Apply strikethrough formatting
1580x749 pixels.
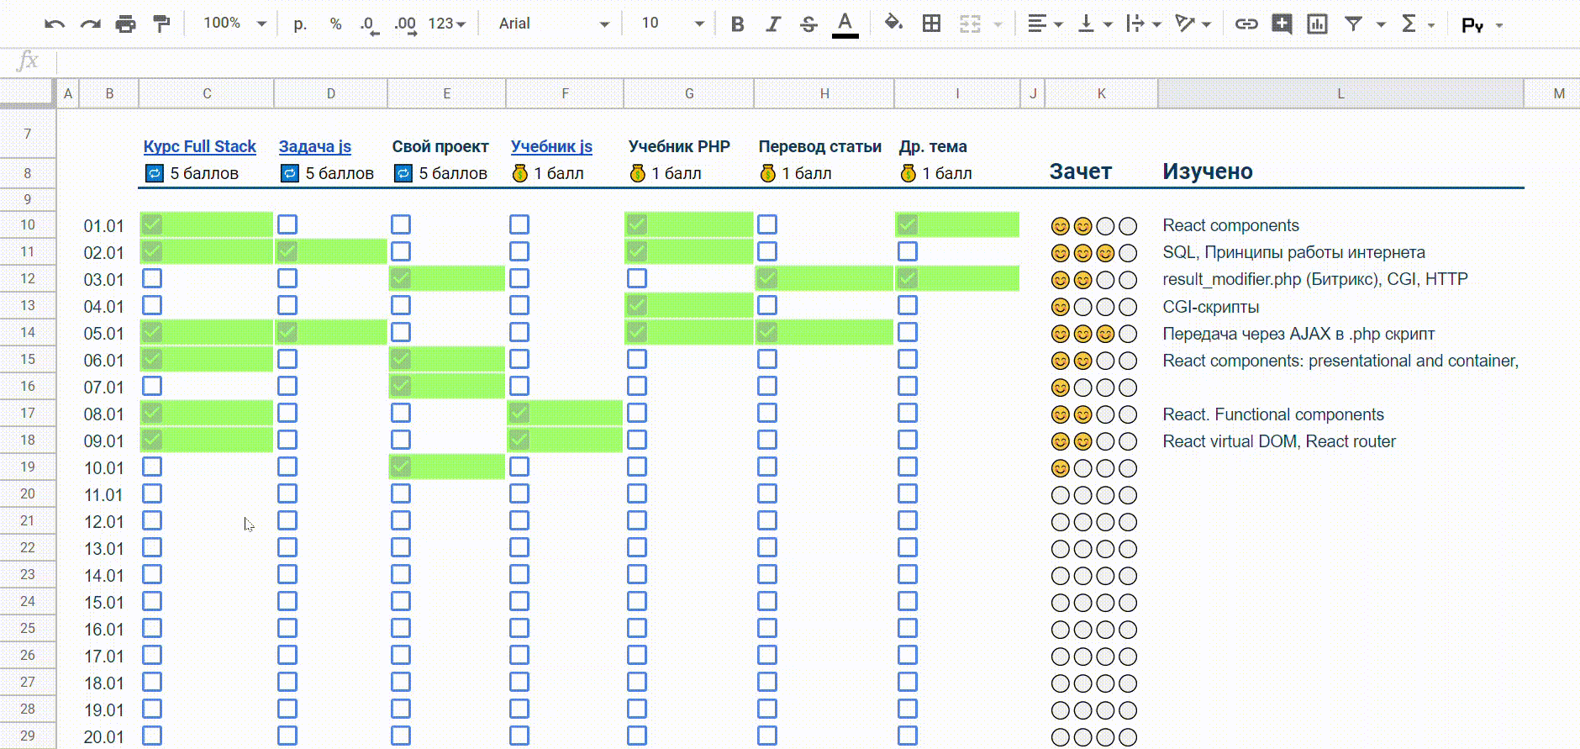[x=808, y=24]
